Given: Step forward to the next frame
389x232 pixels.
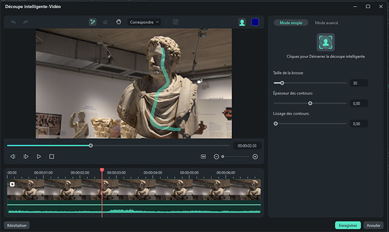Looking at the screenshot, I should tap(26, 157).
